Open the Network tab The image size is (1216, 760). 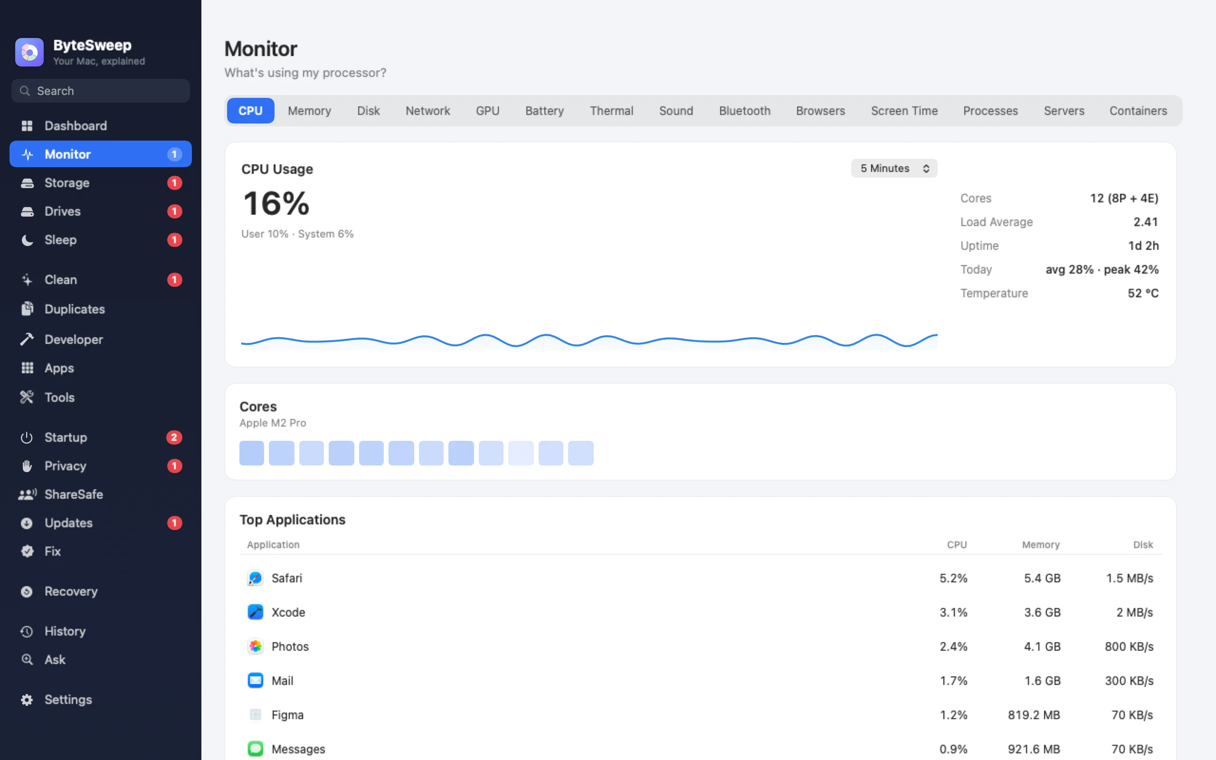tap(427, 111)
